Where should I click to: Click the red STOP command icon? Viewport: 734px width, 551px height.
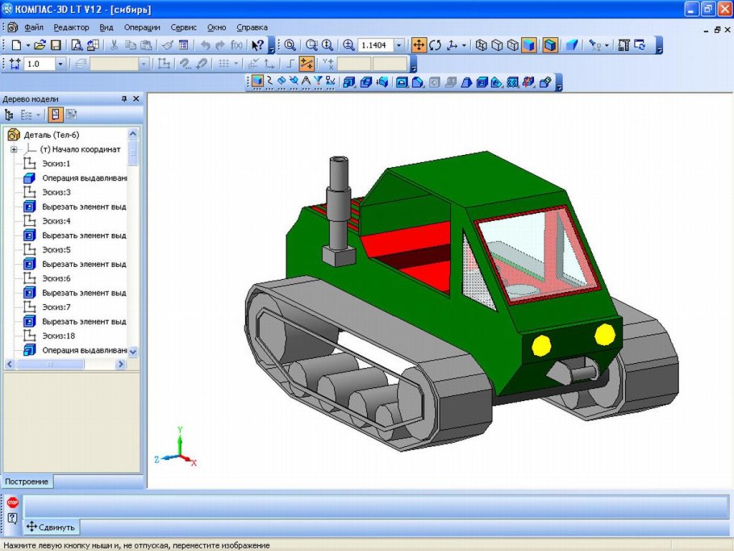[x=12, y=503]
